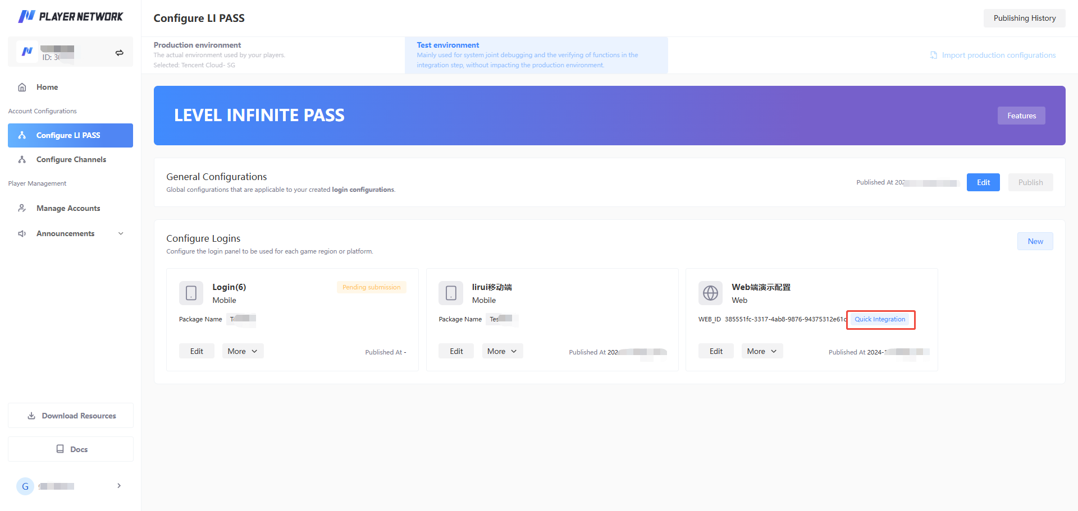This screenshot has width=1078, height=511.
Task: Select Manage Accounts in the sidebar
Action: pyautogui.click(x=68, y=208)
